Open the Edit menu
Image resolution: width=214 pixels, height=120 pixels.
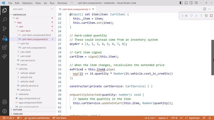17,3
